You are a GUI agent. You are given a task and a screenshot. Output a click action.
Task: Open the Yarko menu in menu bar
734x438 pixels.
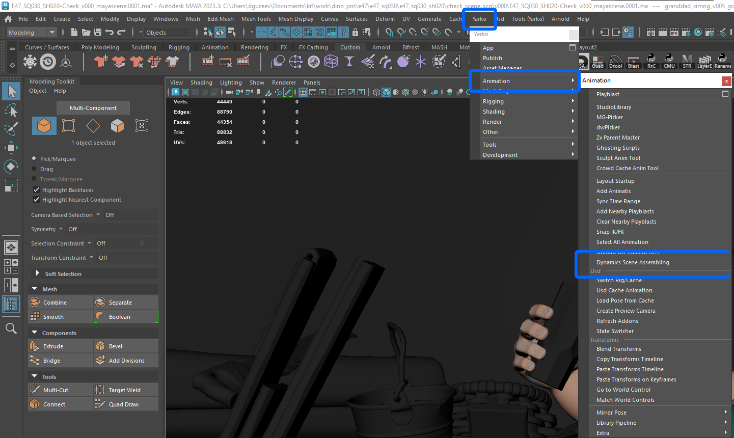click(x=479, y=19)
